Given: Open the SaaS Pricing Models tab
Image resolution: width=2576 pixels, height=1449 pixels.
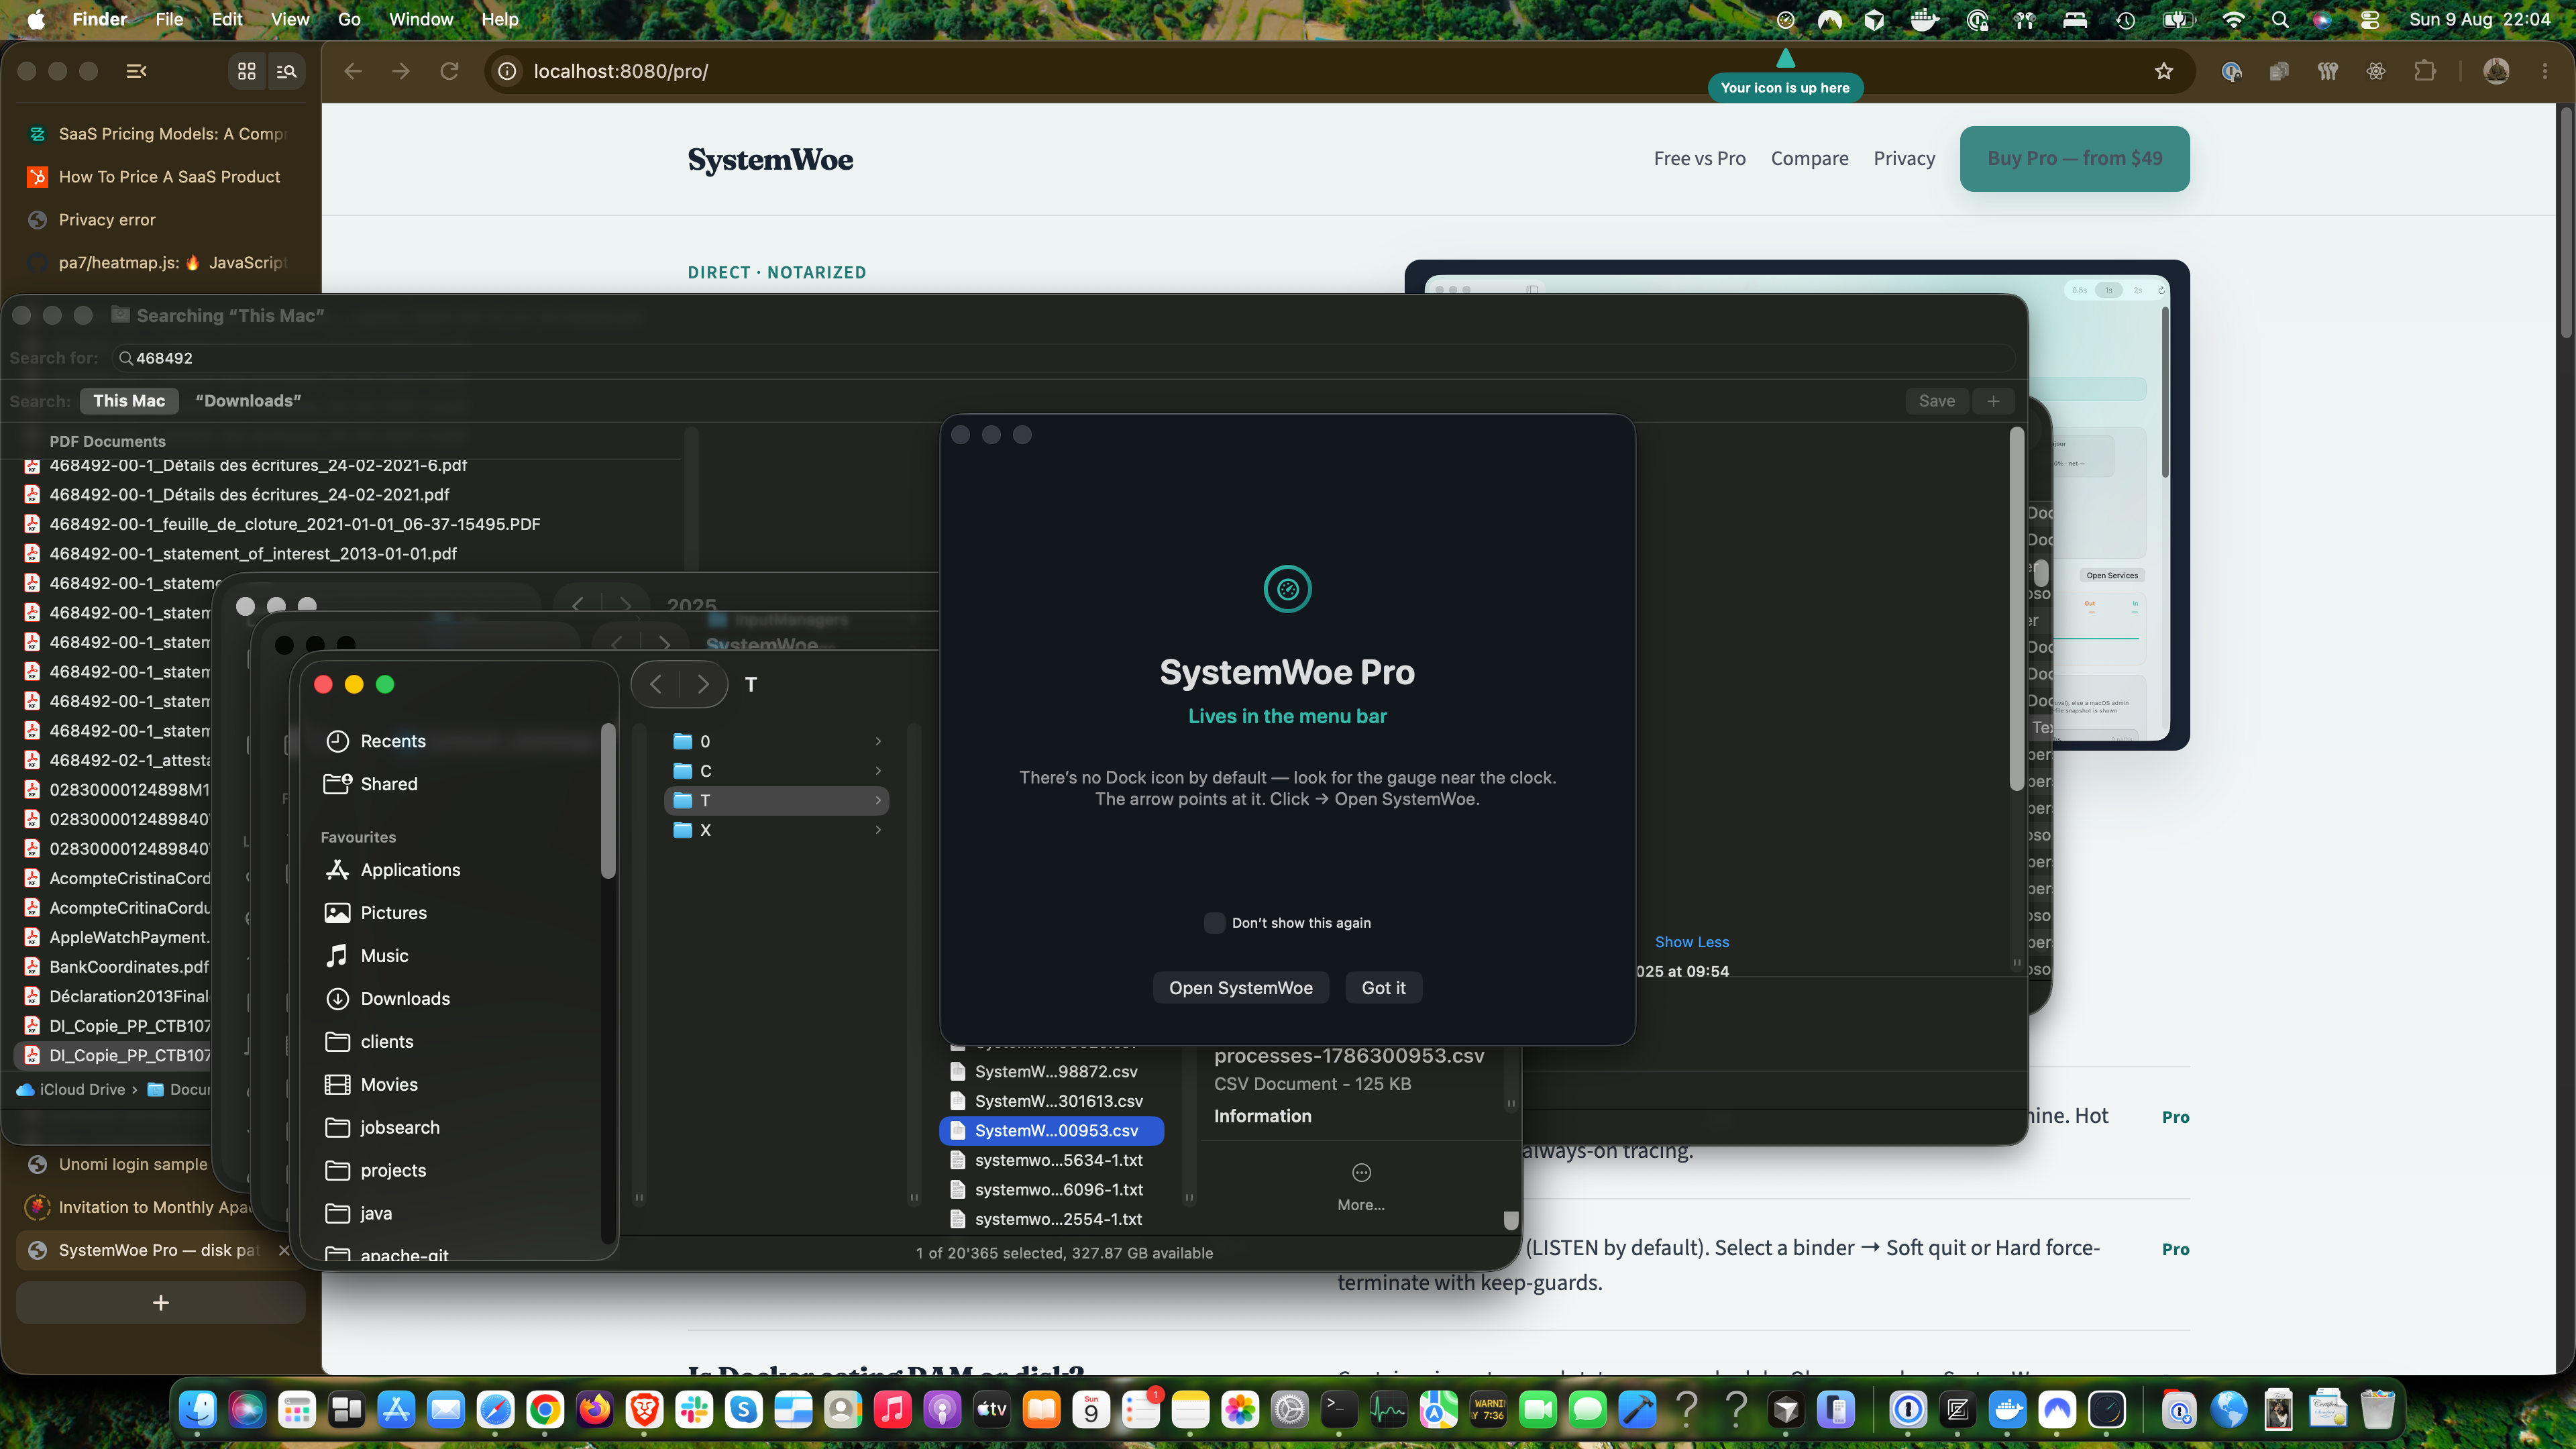Looking at the screenshot, I should (160, 133).
